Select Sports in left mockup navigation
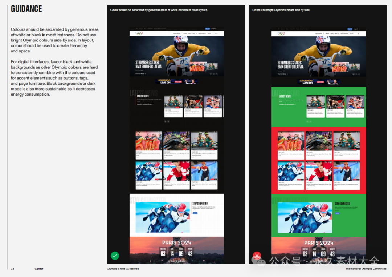This screenshot has width=392, height=277. point(190,33)
